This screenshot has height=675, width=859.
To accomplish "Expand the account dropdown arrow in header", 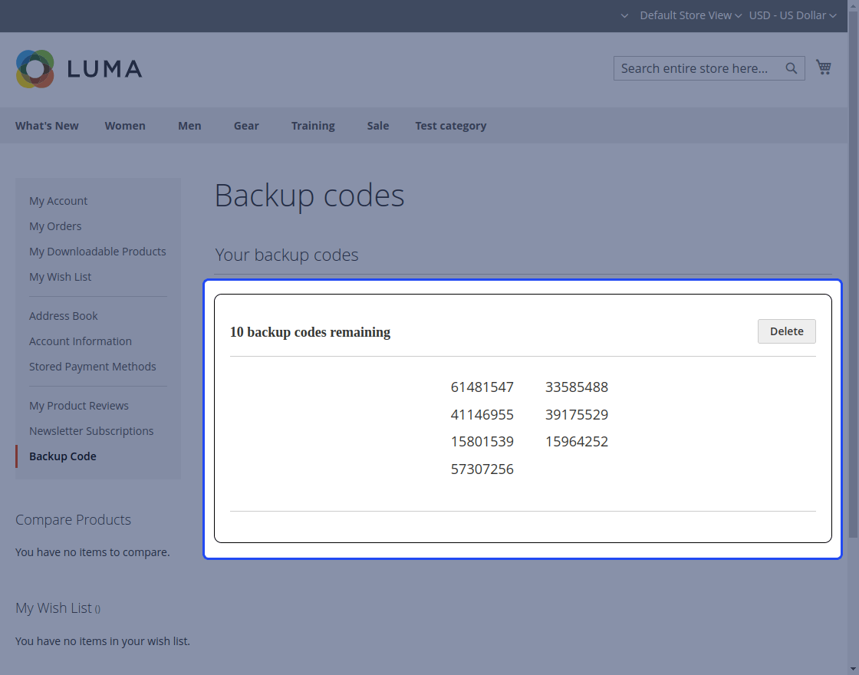I will 624,15.
